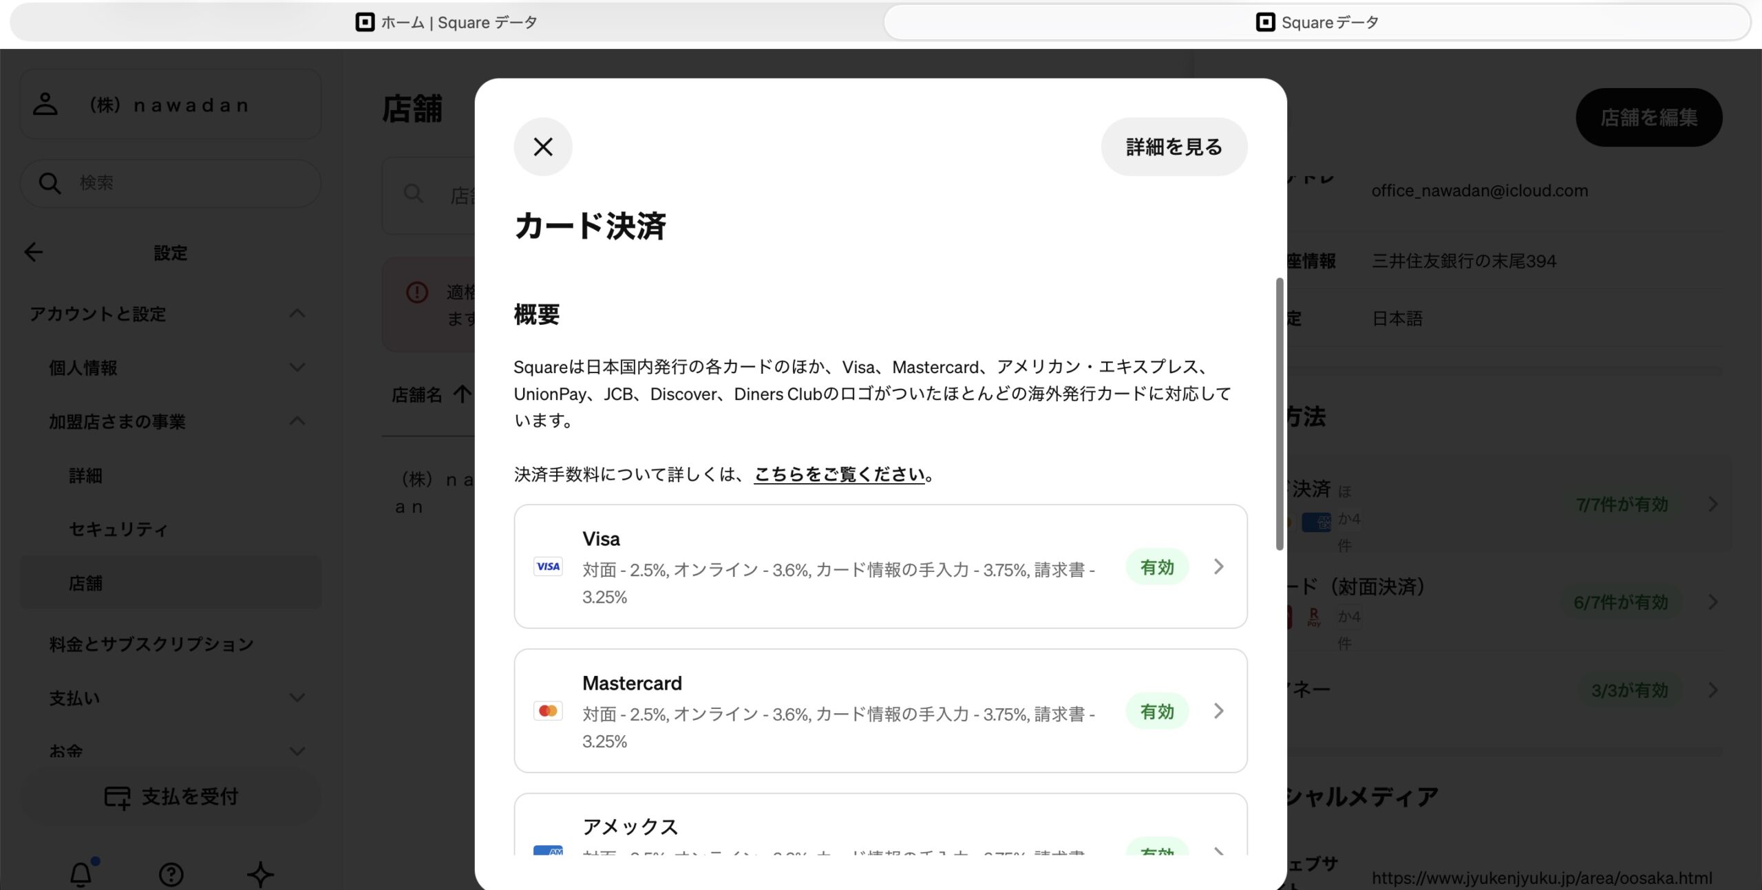The width and height of the screenshot is (1762, 890).
Task: Click the 詳細を見る button
Action: [1174, 147]
